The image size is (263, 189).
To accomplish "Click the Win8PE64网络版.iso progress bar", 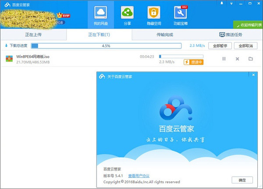I will click(x=181, y=56).
